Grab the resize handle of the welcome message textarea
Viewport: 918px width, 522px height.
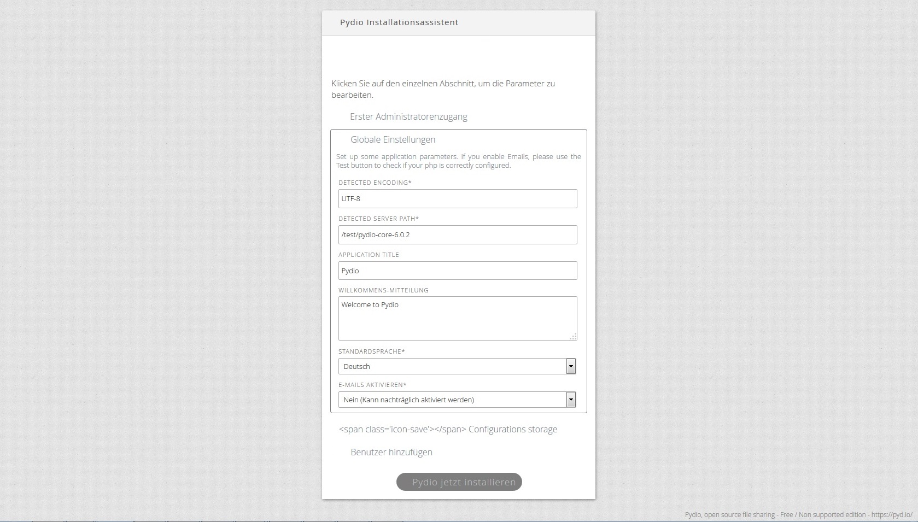tap(573, 337)
